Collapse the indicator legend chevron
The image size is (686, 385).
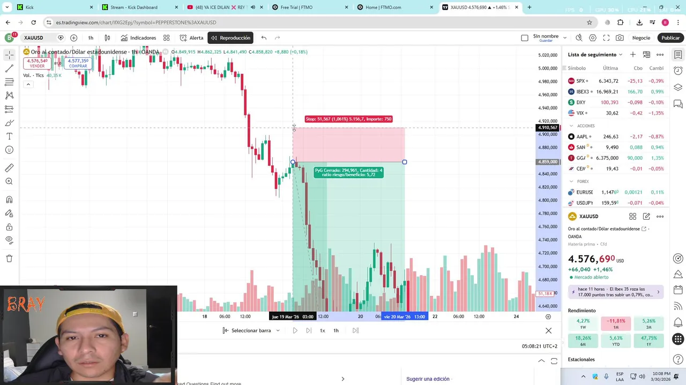[x=28, y=84]
